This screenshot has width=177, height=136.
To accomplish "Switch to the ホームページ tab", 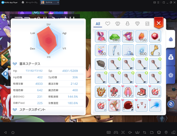I will tap(30, 2).
